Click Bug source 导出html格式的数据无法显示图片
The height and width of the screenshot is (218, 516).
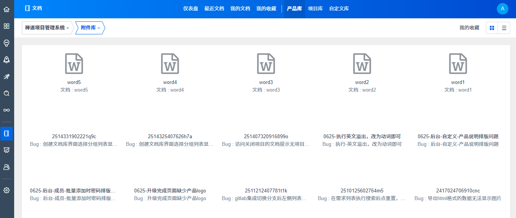pos(458,198)
